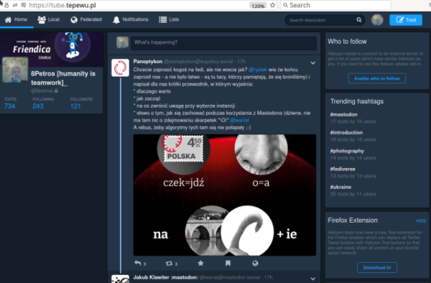Reply to the Panoptykon post
The width and height of the screenshot is (431, 283).
[138, 263]
